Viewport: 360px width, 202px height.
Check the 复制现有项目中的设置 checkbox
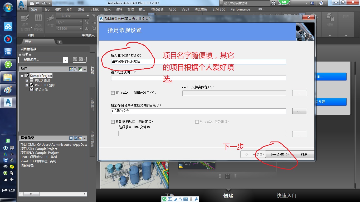[x=113, y=122]
